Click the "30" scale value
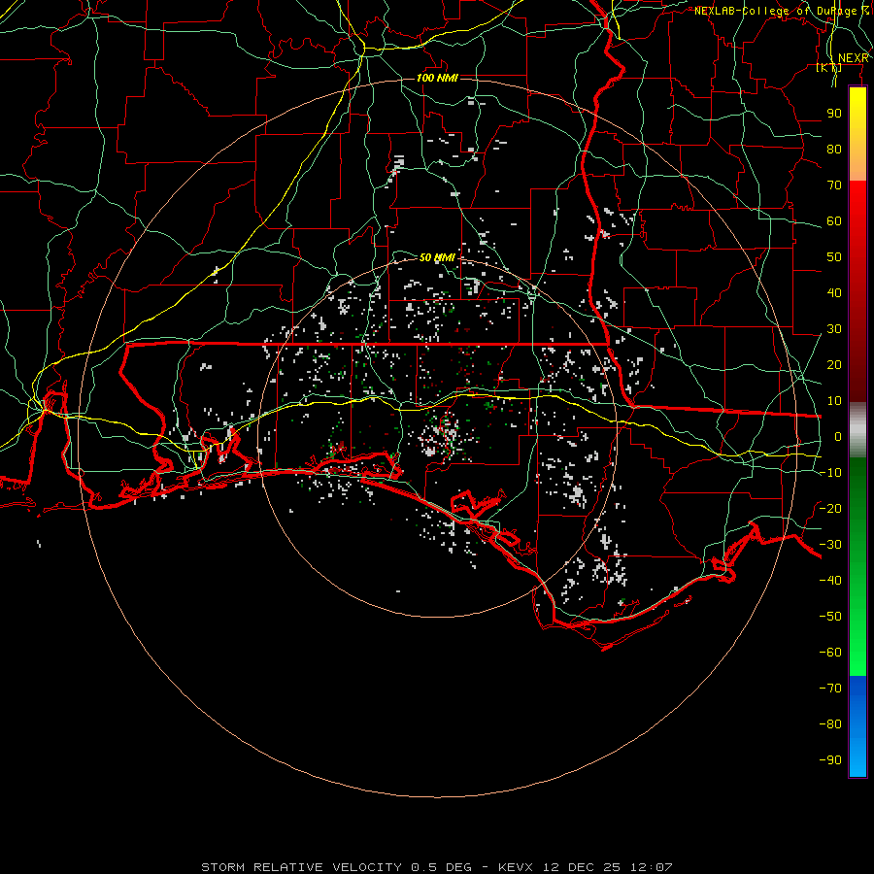 tap(834, 329)
